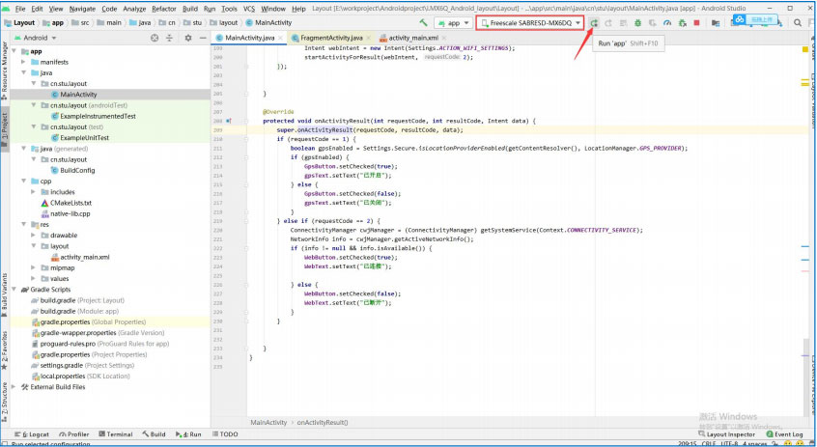Screen dimensions: 817x447
Task: Toggle the TODO tool window
Action: [225, 434]
